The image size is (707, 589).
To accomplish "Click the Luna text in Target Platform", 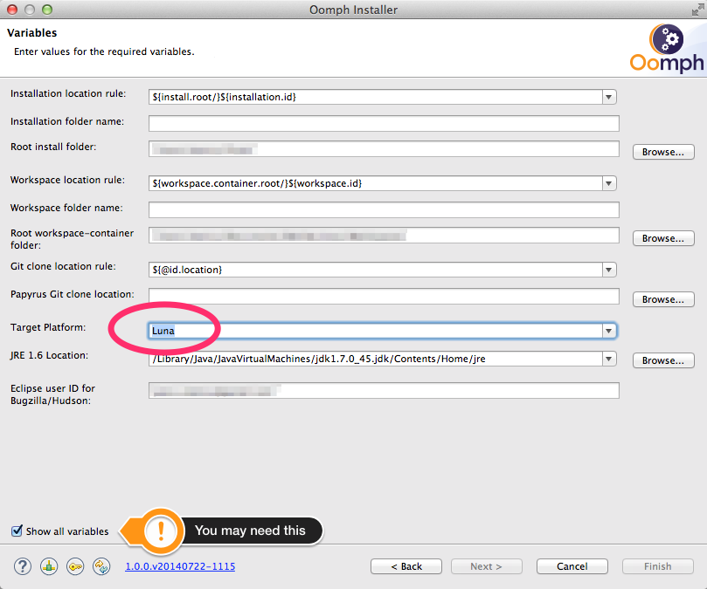I will pyautogui.click(x=163, y=331).
